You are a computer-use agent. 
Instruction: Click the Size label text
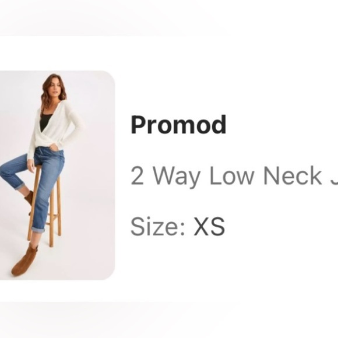coord(158,227)
